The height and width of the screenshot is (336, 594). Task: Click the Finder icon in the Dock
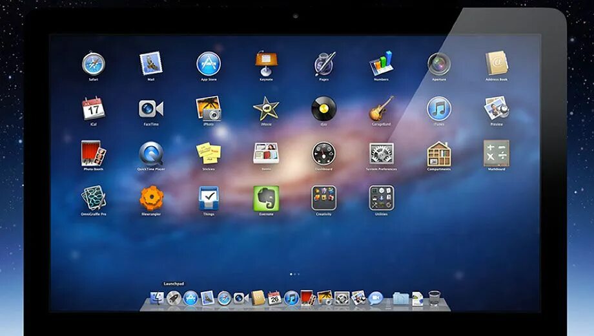(x=157, y=298)
